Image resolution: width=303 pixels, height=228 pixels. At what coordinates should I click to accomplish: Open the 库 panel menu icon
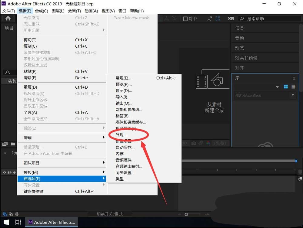tap(294, 78)
